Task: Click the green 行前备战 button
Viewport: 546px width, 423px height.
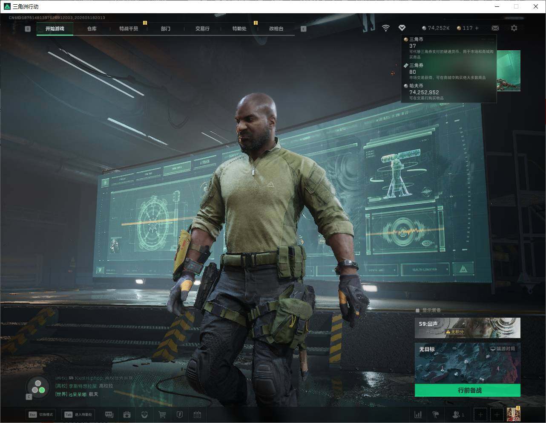Action: [x=468, y=390]
